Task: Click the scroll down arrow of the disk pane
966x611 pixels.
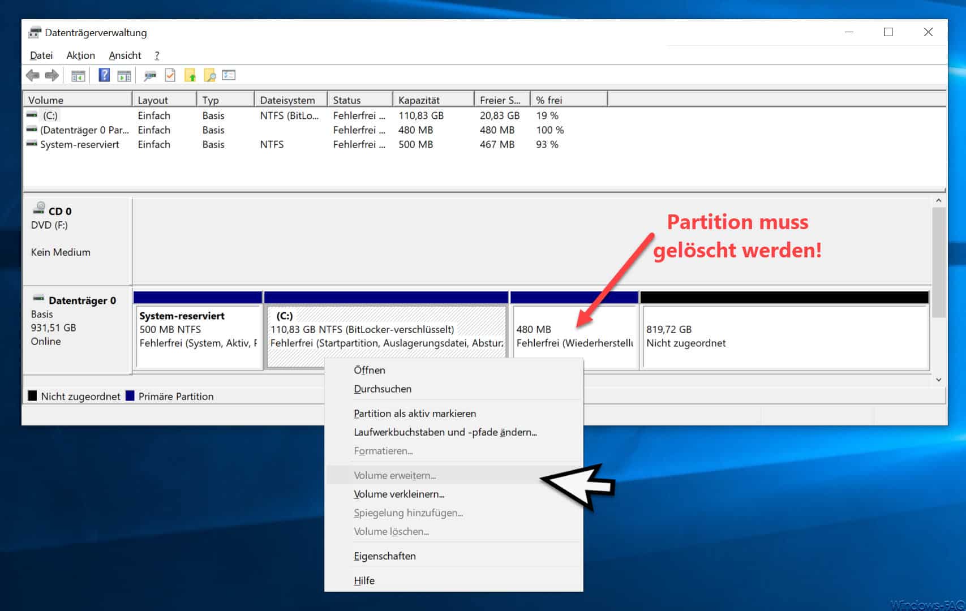Action: pos(938,380)
